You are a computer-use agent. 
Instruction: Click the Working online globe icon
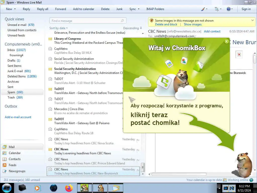(251, 180)
